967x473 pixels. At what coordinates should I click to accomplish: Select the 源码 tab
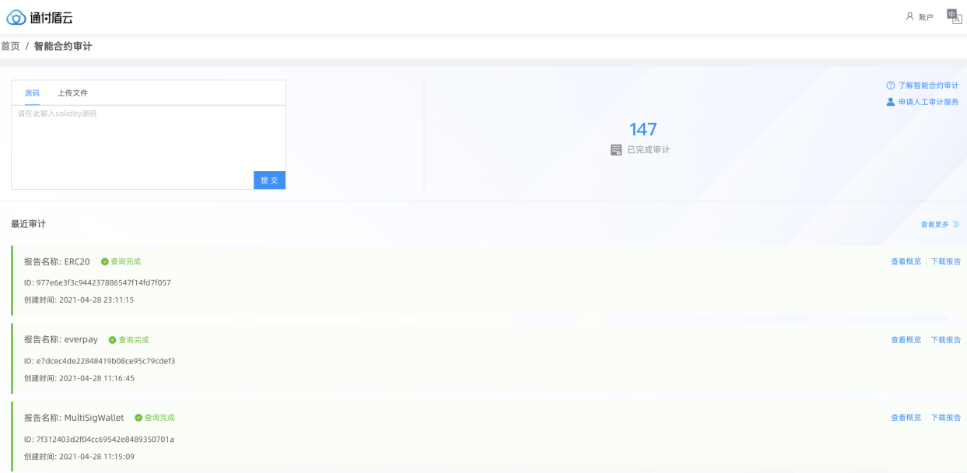[32, 93]
